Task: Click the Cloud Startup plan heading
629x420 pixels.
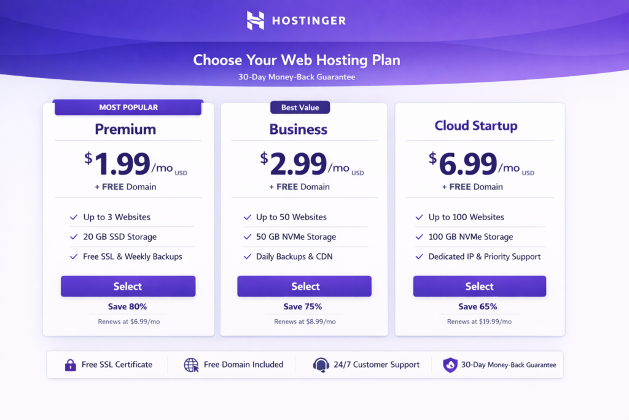Action: coord(476,125)
